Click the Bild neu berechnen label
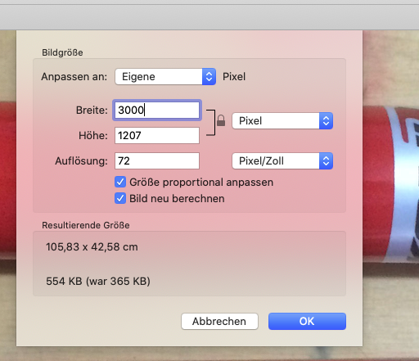The width and height of the screenshot is (419, 361). pyautogui.click(x=177, y=199)
